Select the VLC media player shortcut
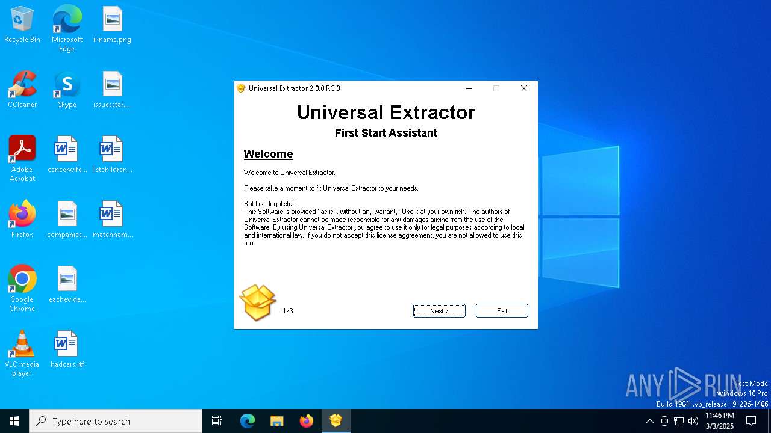Screen dimensions: 771x433 (x=22, y=354)
